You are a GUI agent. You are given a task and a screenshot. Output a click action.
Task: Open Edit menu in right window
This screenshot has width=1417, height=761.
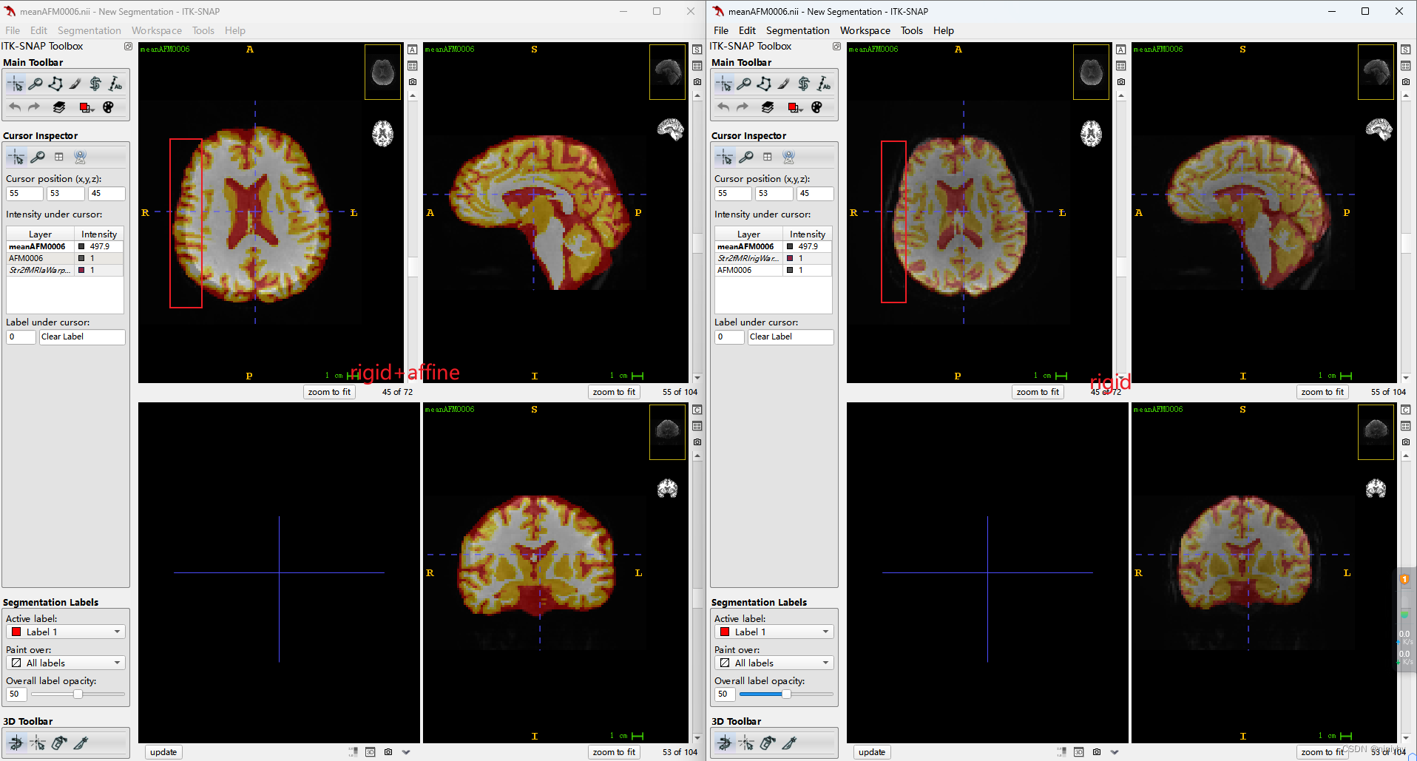[x=747, y=30]
